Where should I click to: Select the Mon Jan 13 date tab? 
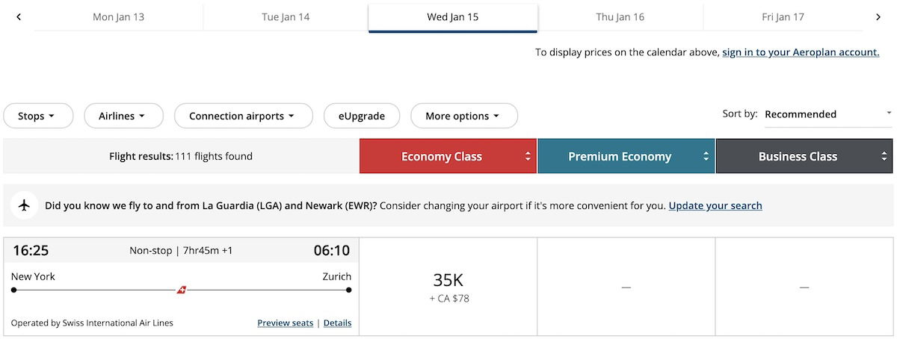click(118, 17)
